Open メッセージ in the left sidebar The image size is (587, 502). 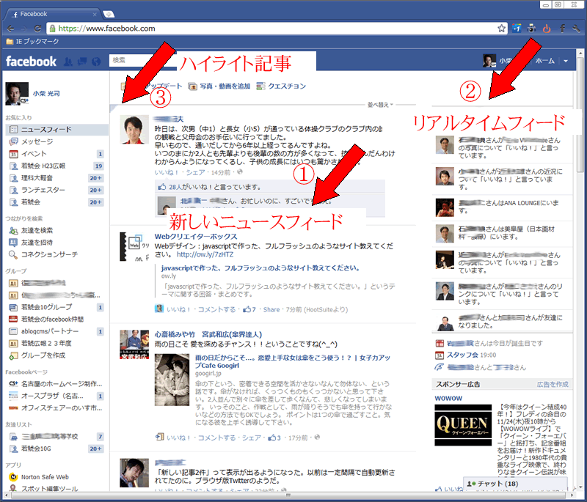pos(37,141)
